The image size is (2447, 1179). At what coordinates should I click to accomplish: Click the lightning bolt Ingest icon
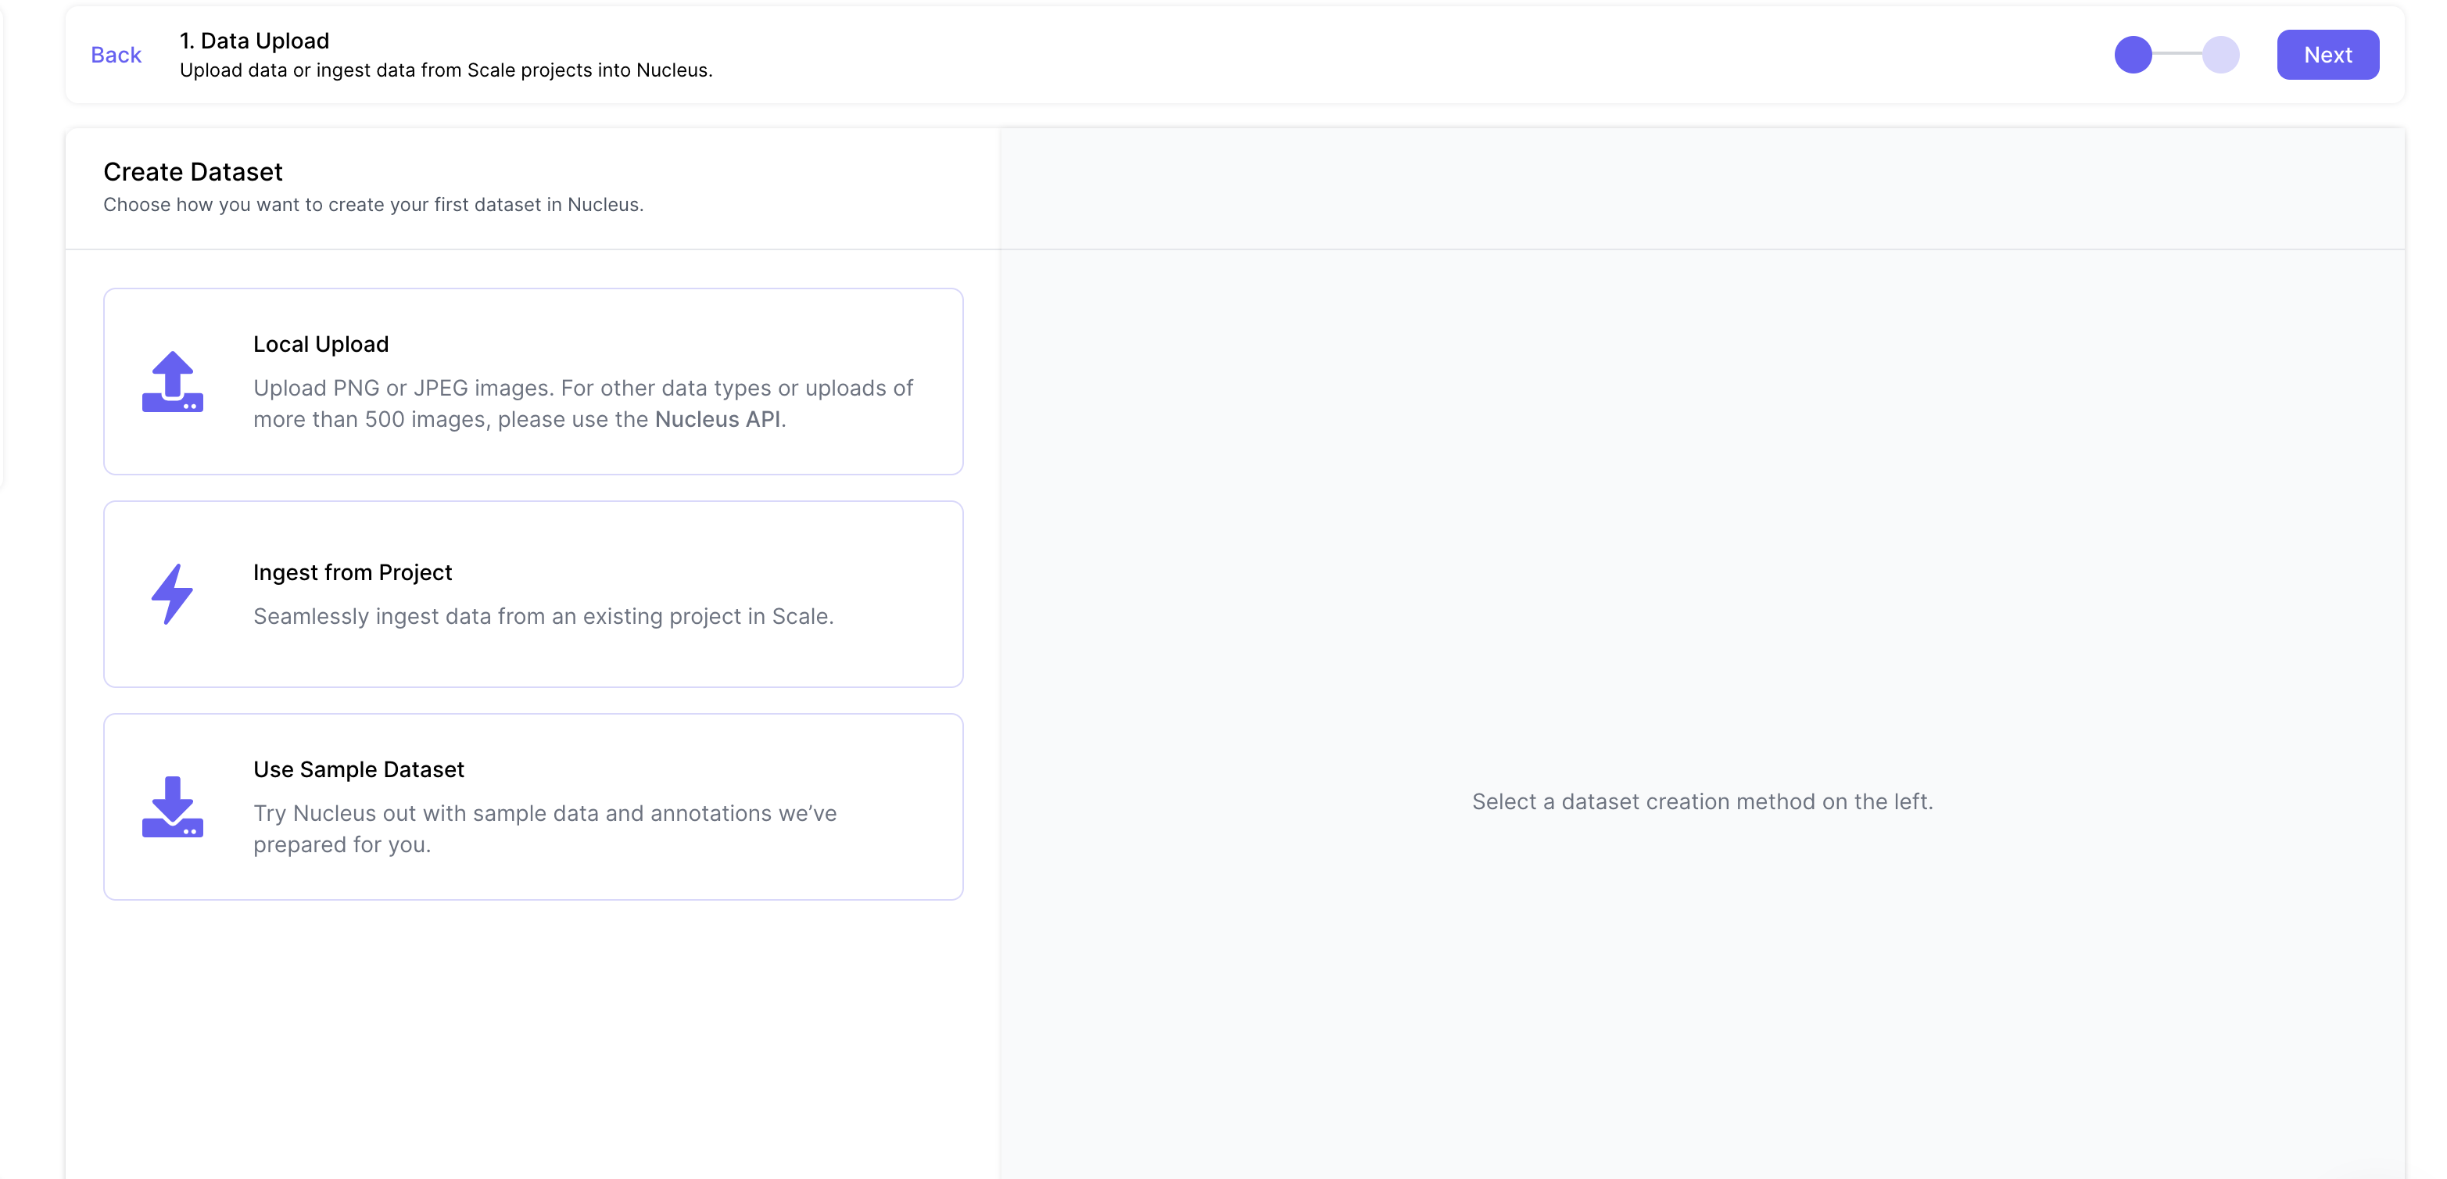(x=172, y=593)
